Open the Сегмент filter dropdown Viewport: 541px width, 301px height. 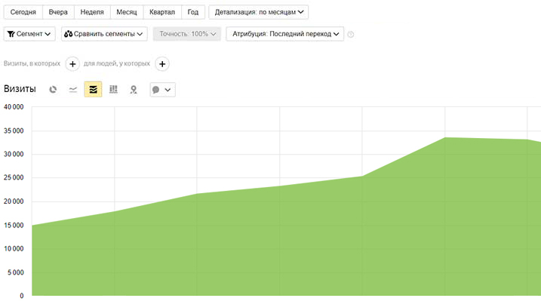tap(29, 34)
